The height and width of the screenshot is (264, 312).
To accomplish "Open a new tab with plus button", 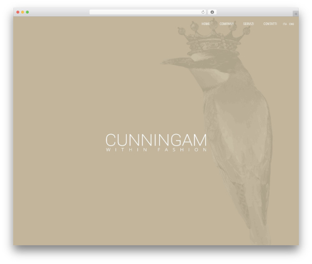I will 296,14.
